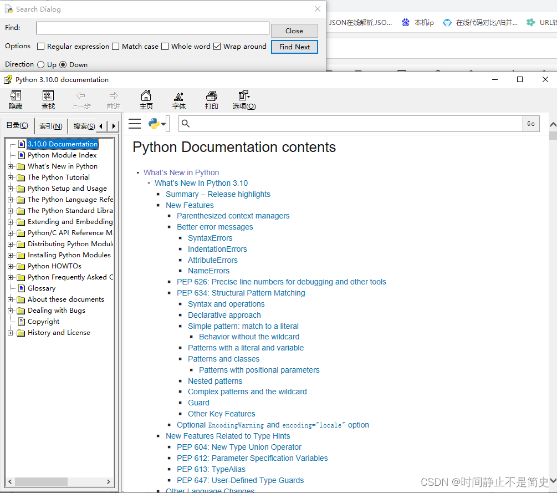
Task: Select Distributing Python Modules tree item
Action: click(70, 244)
